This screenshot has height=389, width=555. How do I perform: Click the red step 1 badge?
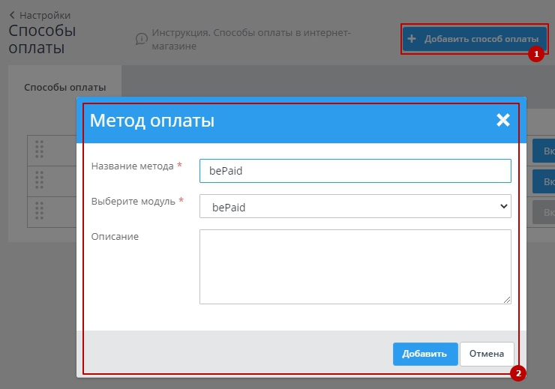coord(535,55)
